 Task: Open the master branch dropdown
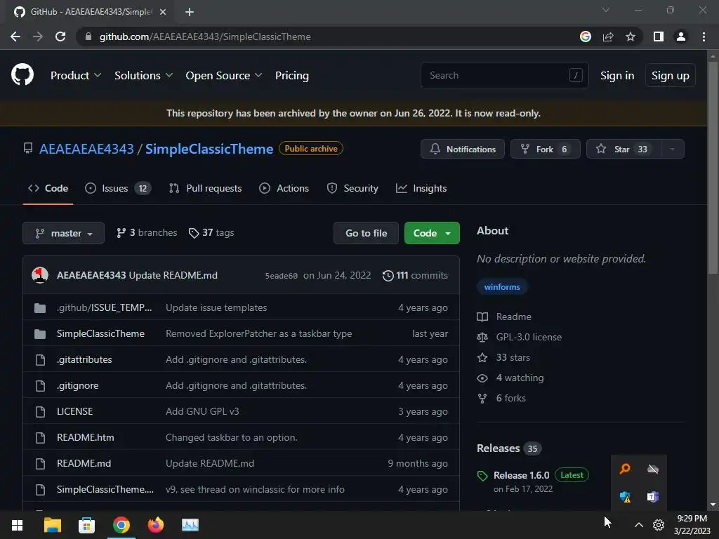pyautogui.click(x=64, y=233)
